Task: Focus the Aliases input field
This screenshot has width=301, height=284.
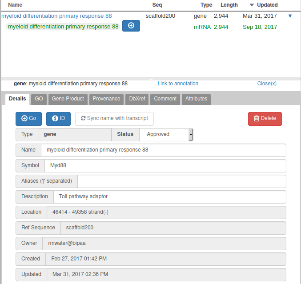Action: [181, 181]
